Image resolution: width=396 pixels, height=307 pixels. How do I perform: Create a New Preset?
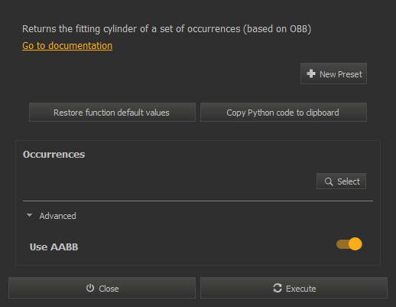333,73
